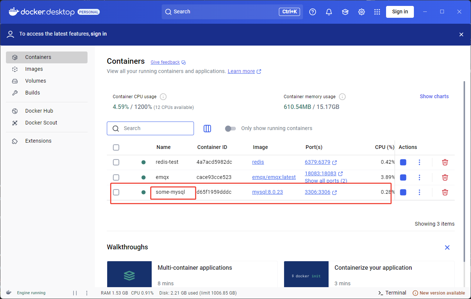Click the containers Search field
Viewport: 471px width, 299px height.
[150, 129]
